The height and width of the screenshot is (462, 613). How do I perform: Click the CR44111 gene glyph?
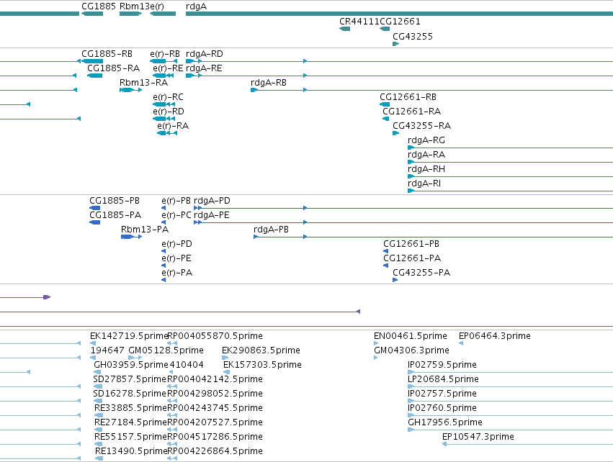click(x=345, y=29)
